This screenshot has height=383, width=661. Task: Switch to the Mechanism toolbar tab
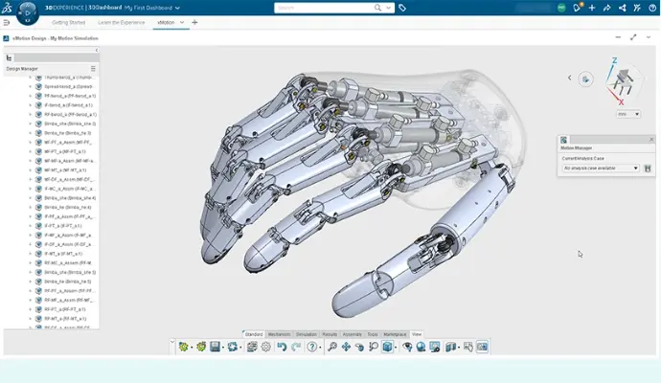pos(280,334)
